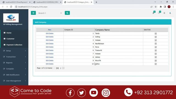Open Home in the sidebar
The width and height of the screenshot is (176, 99).
pyautogui.click(x=9, y=33)
